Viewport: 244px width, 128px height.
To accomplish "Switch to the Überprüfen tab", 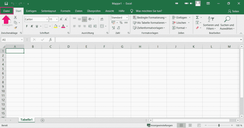I will 94,11.
